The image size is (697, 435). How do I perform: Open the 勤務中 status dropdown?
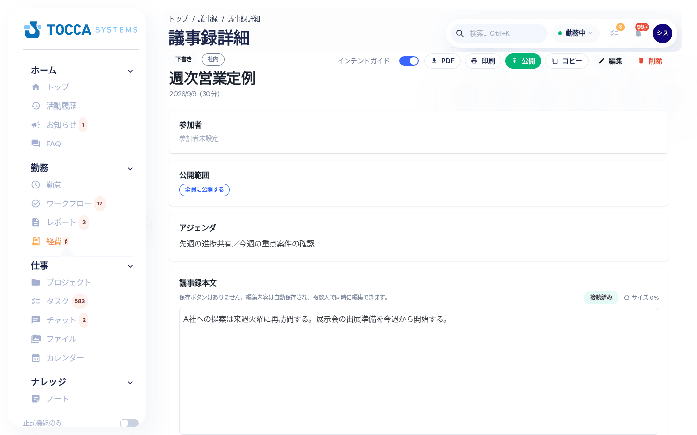(x=576, y=33)
